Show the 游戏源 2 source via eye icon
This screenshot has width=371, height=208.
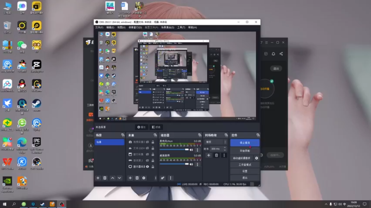click(x=147, y=160)
